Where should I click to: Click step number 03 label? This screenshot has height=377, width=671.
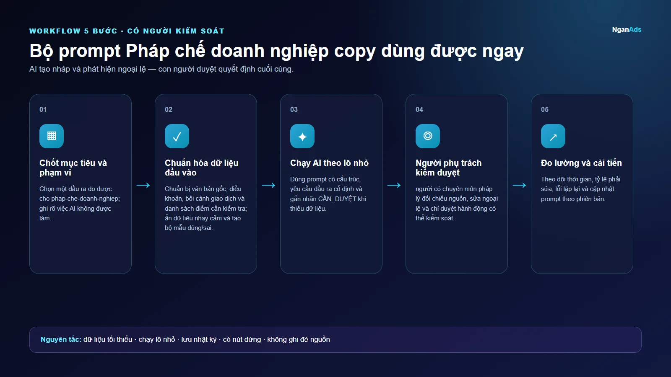coord(294,109)
